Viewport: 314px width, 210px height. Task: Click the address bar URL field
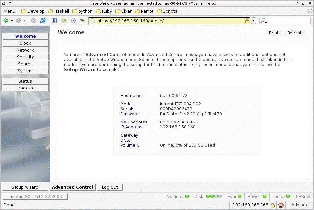168,21
